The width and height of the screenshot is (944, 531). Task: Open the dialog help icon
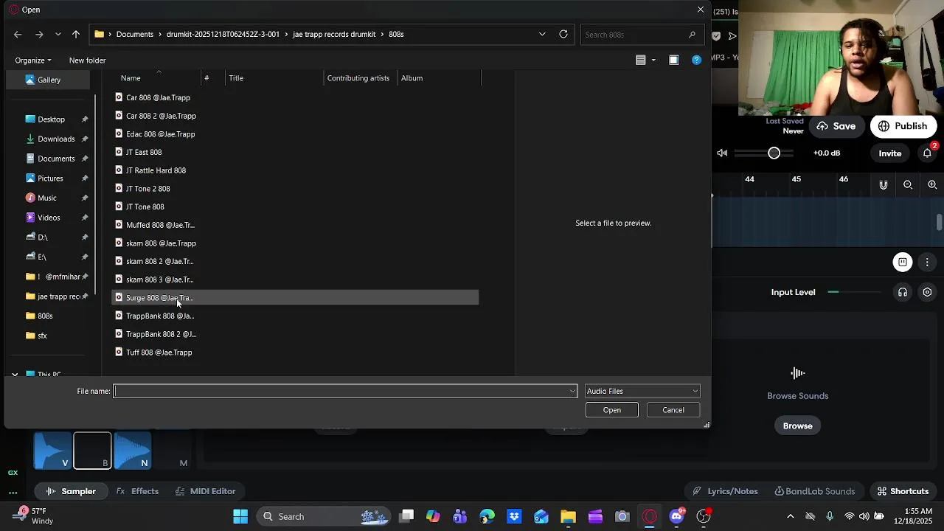pos(696,60)
